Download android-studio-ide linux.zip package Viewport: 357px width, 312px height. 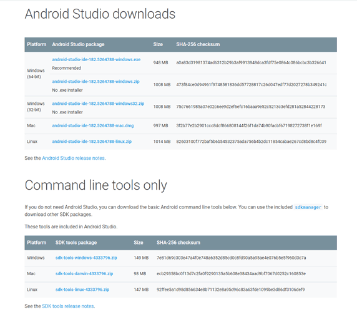tap(92, 142)
